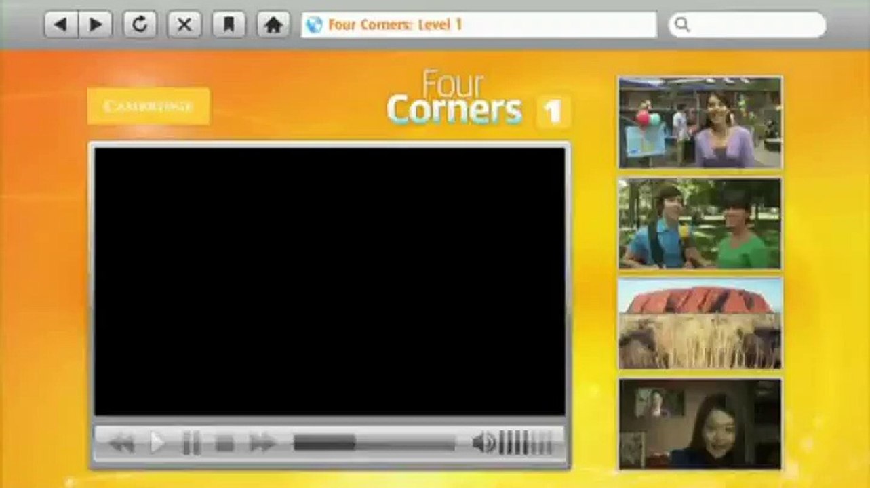Click the Four Corners title logo
This screenshot has height=488, width=870.
point(454,98)
